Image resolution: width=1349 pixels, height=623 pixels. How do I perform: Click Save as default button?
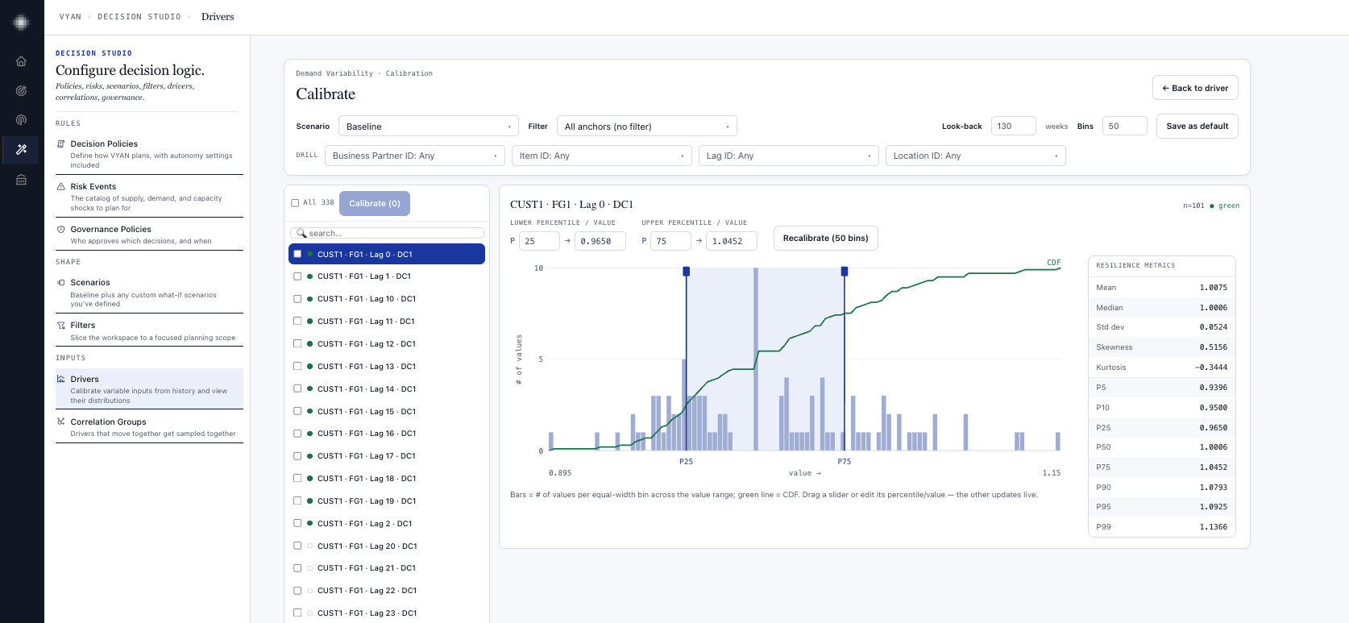[1197, 126]
